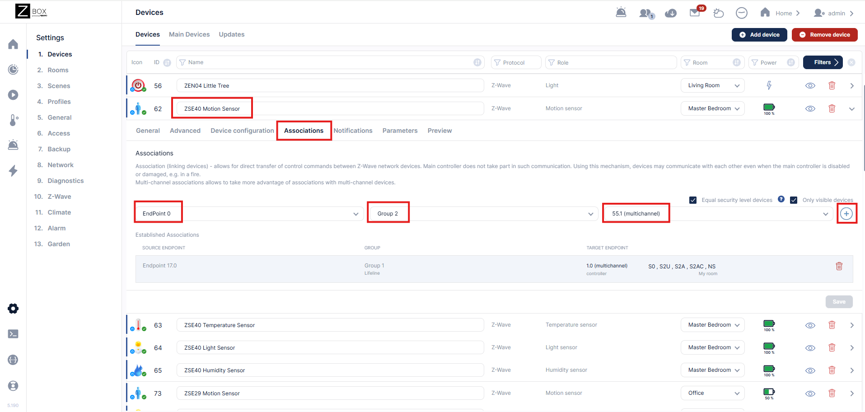Screen dimensions: 865x412
Task: Clear filters with the X icon
Action: pos(851,62)
